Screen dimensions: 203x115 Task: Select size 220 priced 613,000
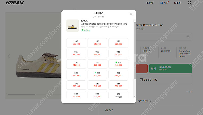coord(97,43)
